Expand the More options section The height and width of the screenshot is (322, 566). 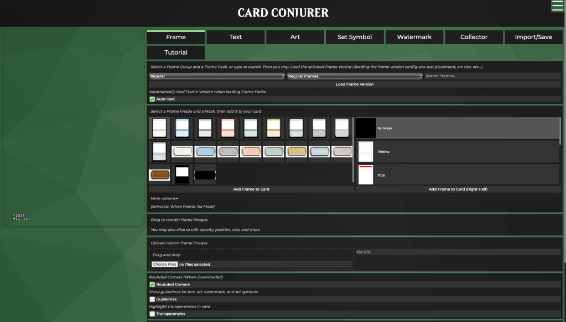tap(164, 198)
